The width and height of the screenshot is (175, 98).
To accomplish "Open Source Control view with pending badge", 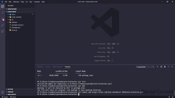I will point(2,19).
